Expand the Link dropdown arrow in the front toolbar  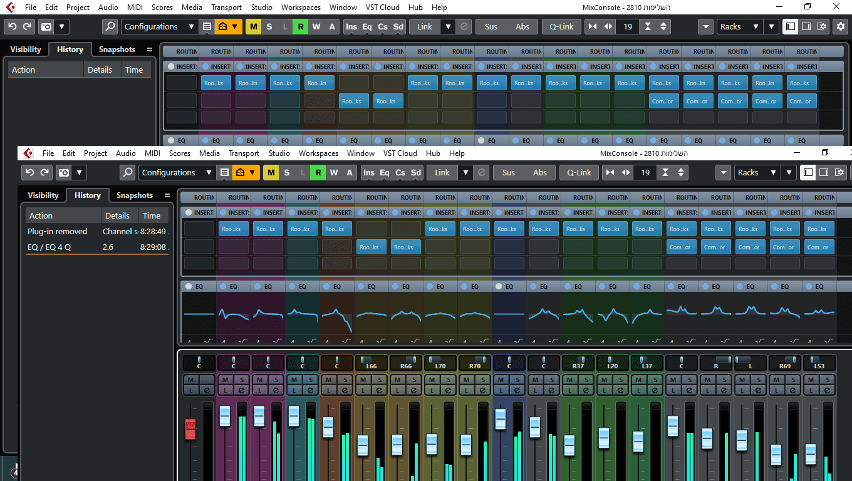pos(465,173)
